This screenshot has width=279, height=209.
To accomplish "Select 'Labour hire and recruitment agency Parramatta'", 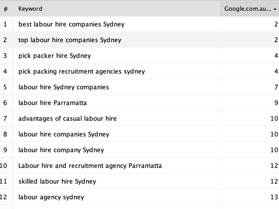I will coord(90,166).
